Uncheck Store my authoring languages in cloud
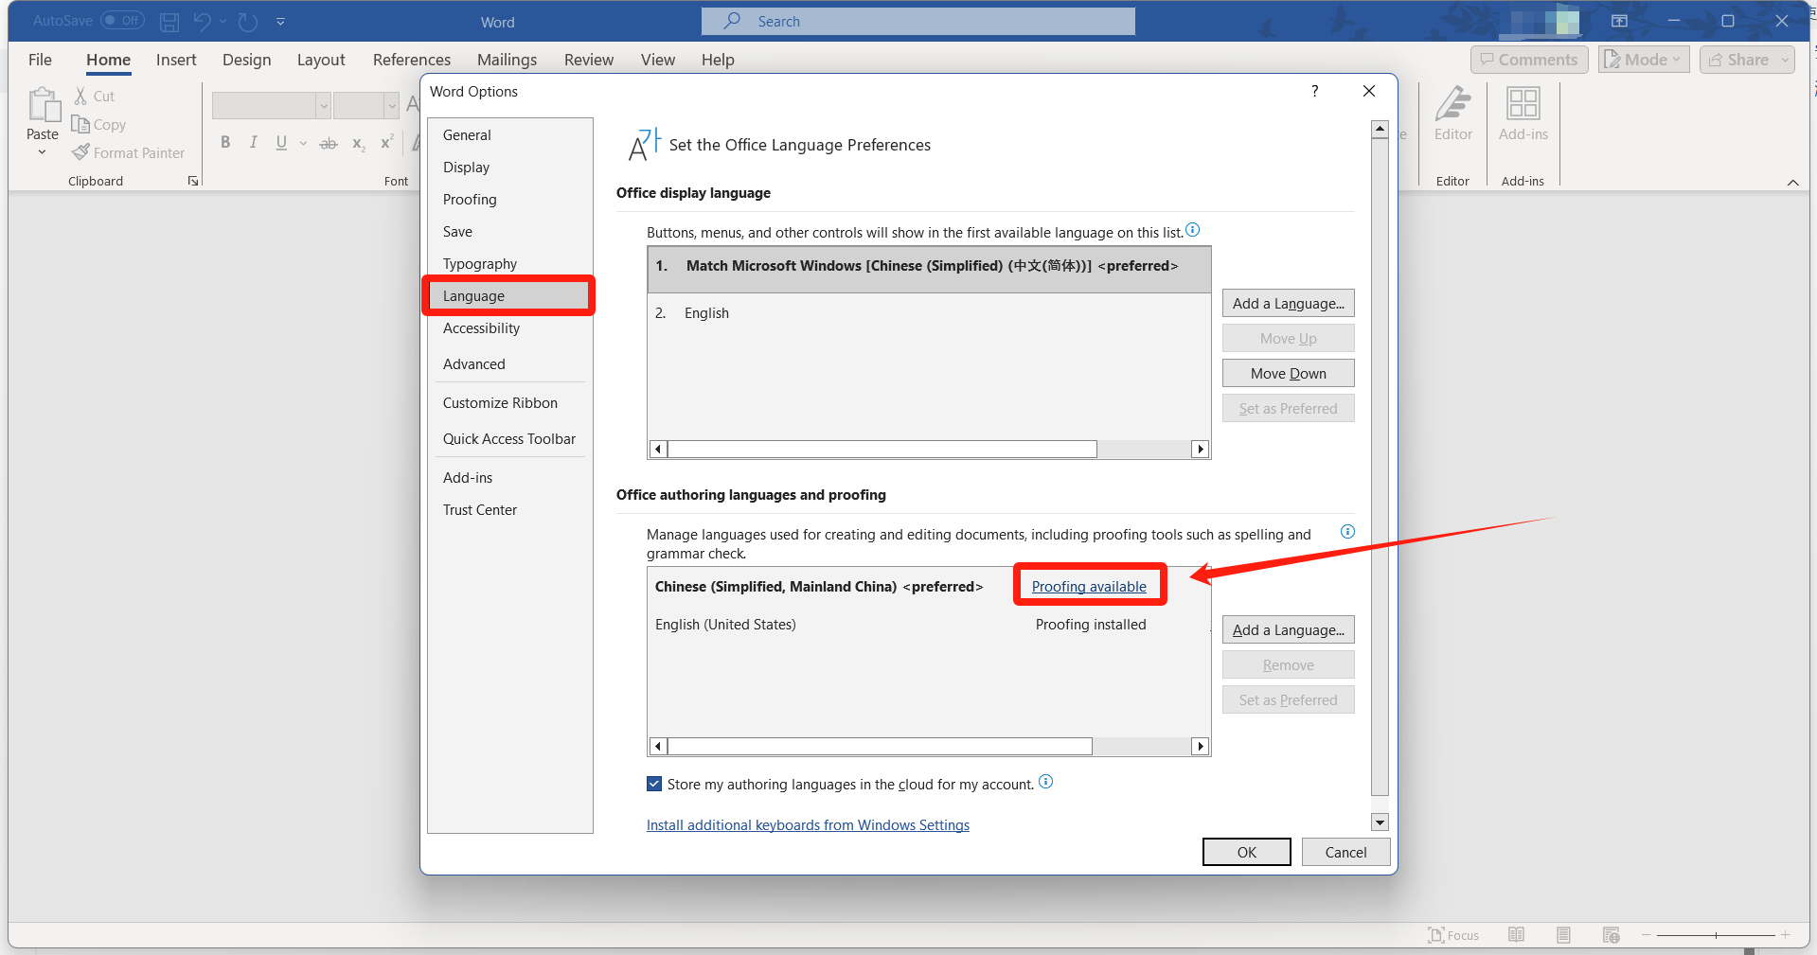The width and height of the screenshot is (1817, 955). pos(654,784)
